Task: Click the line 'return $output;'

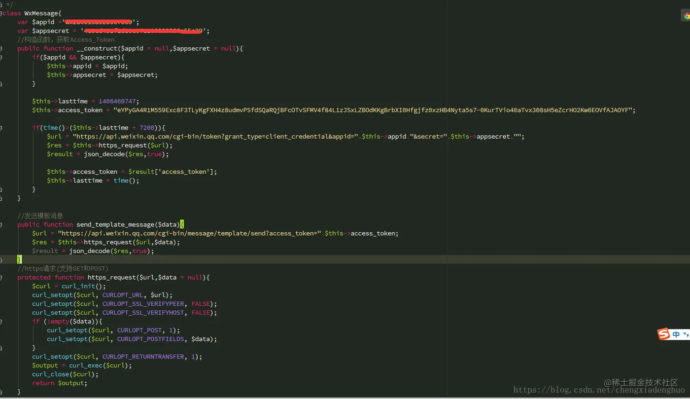Action: pyautogui.click(x=60, y=383)
